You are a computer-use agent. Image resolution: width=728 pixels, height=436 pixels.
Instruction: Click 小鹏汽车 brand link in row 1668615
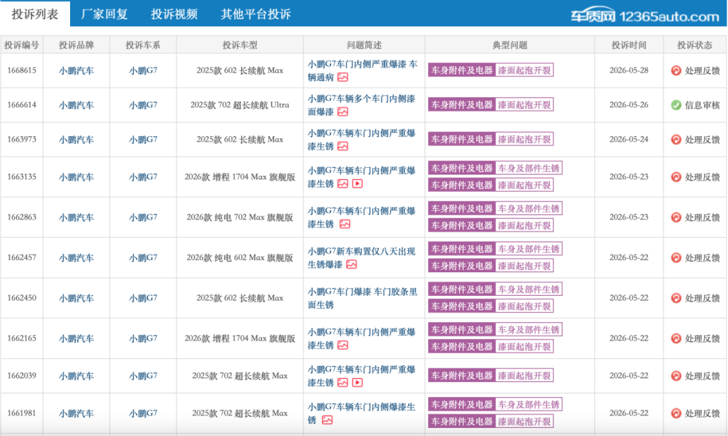(x=76, y=71)
